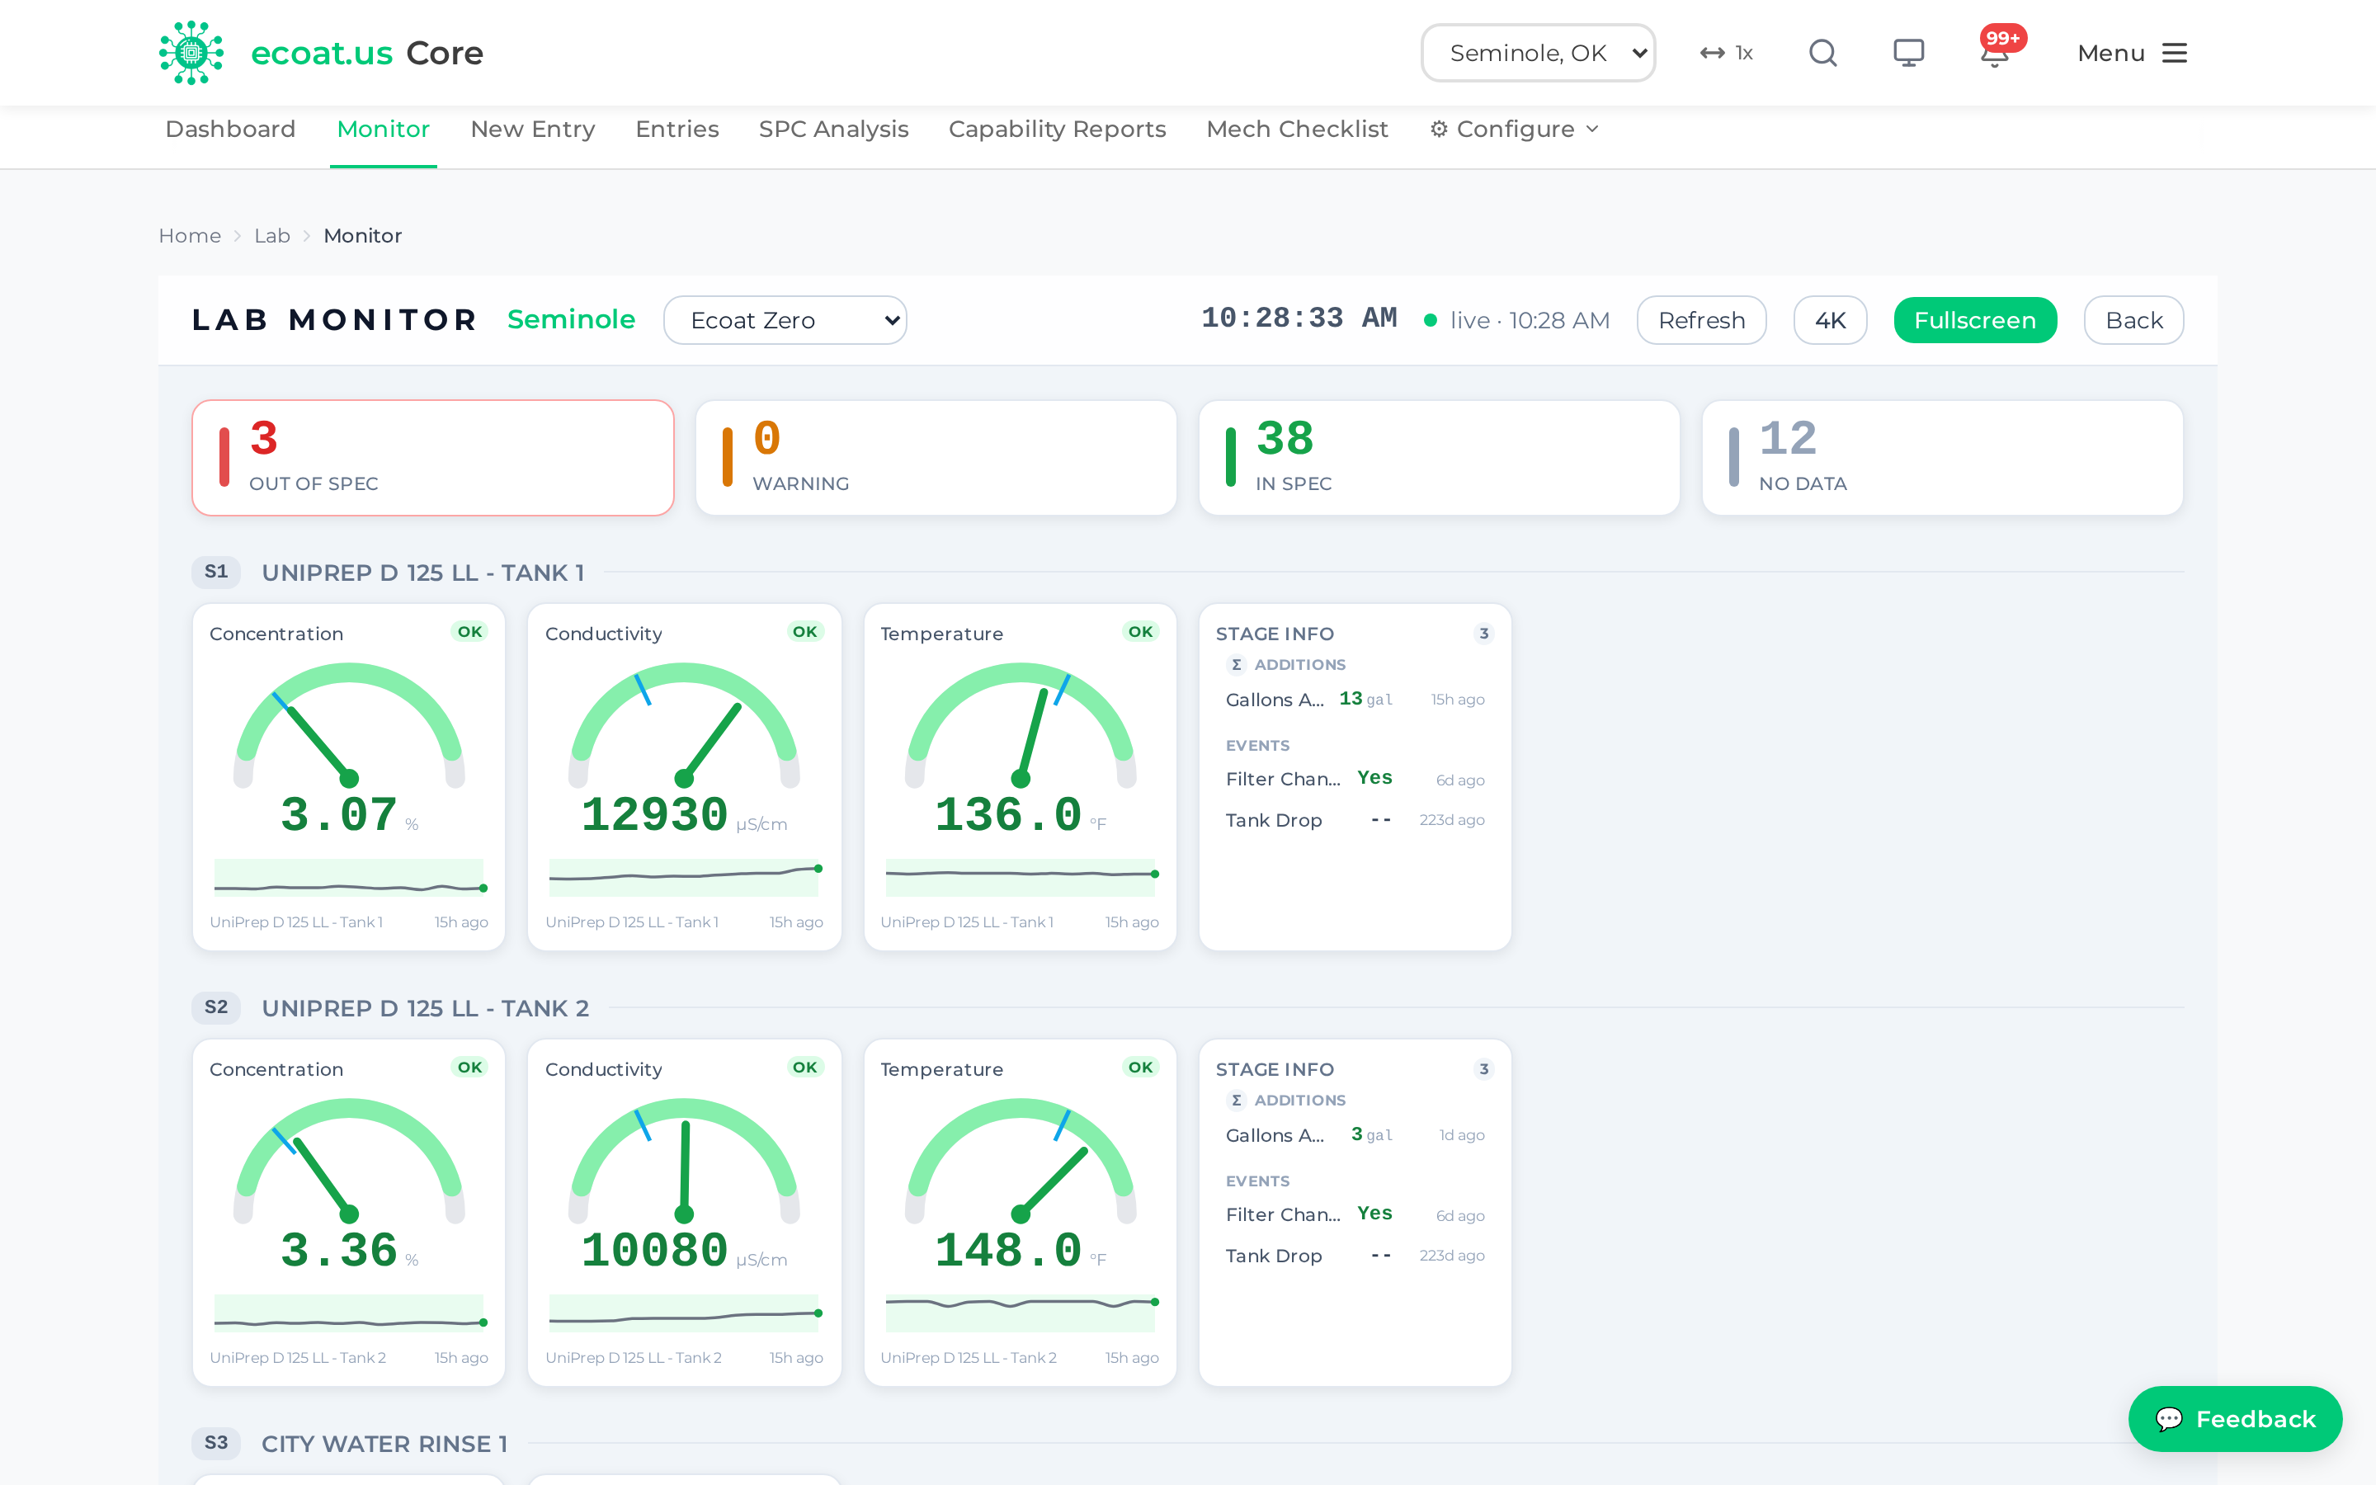Click the 3 Out of Spec summary card
The image size is (2376, 1485).
point(433,458)
